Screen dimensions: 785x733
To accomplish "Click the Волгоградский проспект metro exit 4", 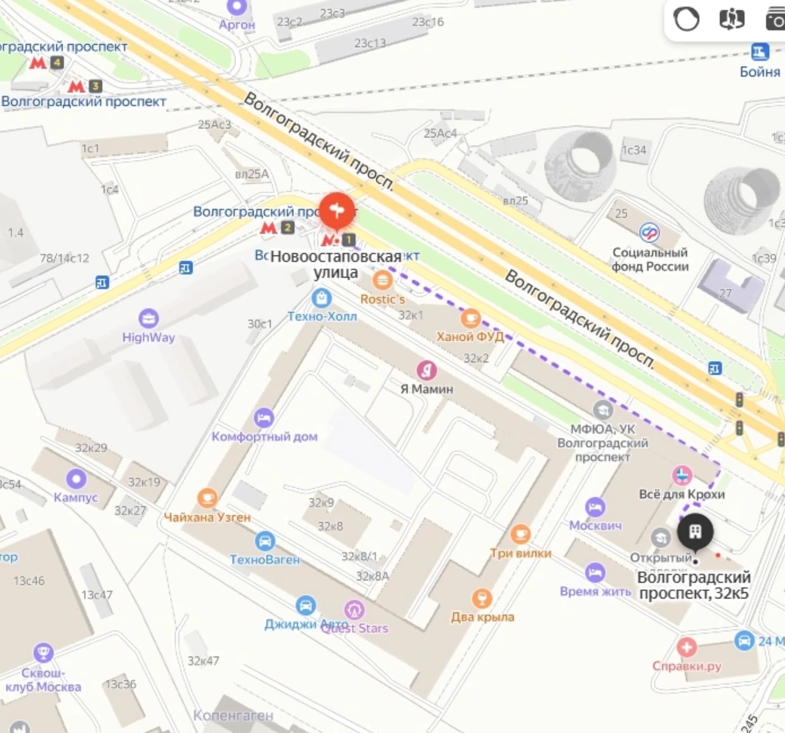I will 46,63.
